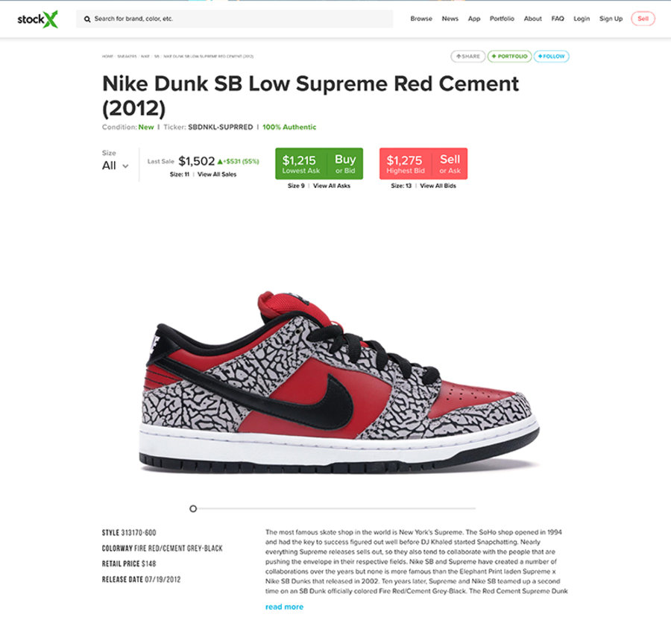Open View All Asks link
This screenshot has width=671, height=623.
tap(332, 186)
